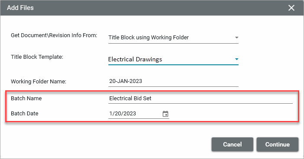Place cursor after 'Electrical Bid Set' text
Viewport: 304px width, 159px height.
152,99
